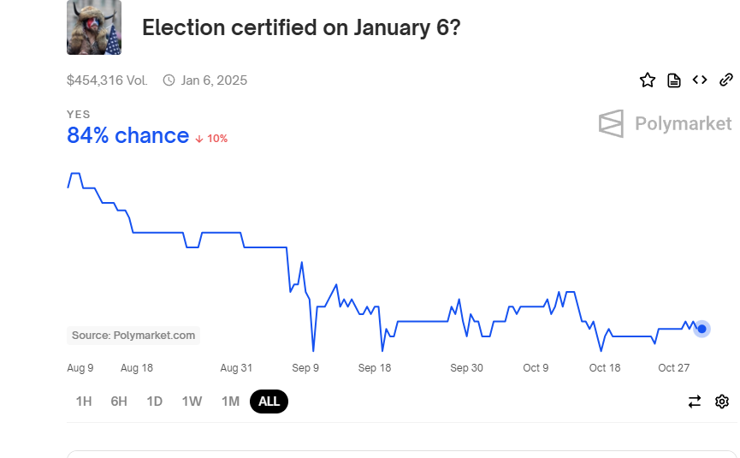
Task: Select the 1H time range
Action: (x=84, y=401)
